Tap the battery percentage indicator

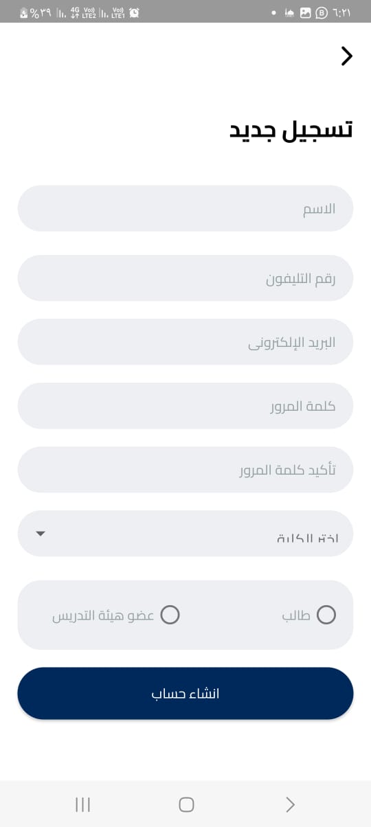click(34, 12)
